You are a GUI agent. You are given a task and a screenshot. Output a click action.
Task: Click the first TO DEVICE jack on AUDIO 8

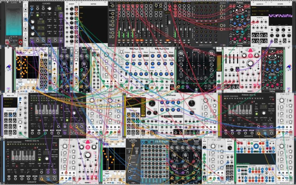point(253,22)
